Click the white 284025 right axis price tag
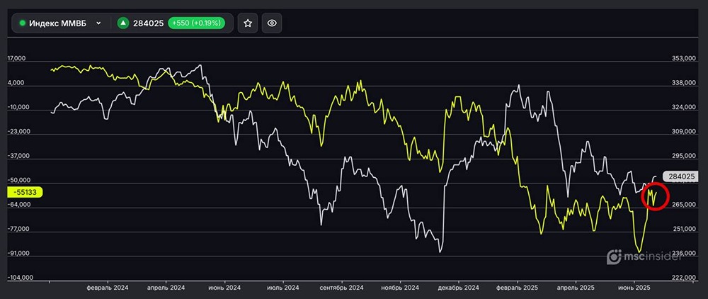Screen dimensions: 708x299 pyautogui.click(x=680, y=176)
